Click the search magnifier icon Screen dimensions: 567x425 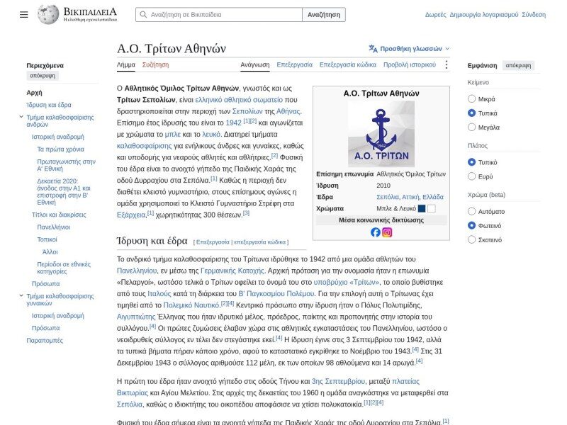(143, 15)
